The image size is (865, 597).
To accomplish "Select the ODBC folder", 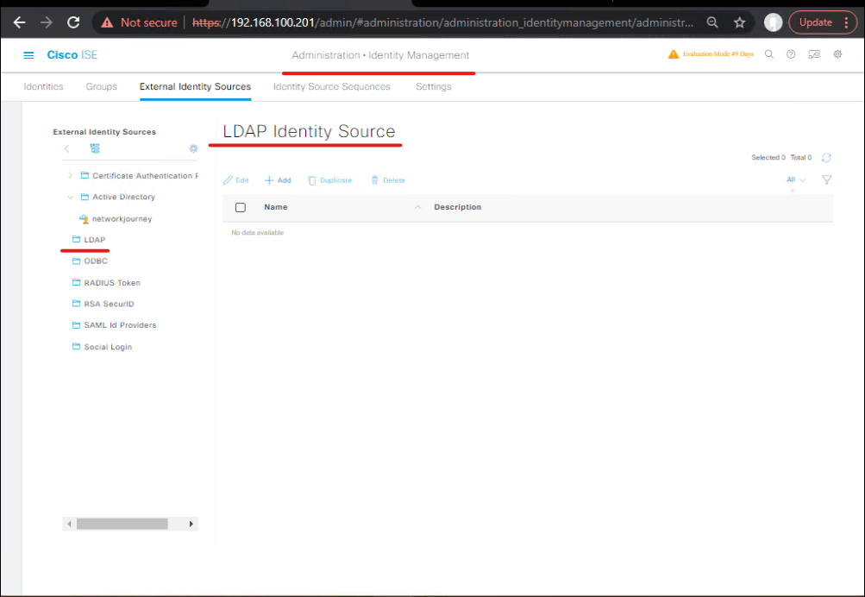I will click(90, 261).
